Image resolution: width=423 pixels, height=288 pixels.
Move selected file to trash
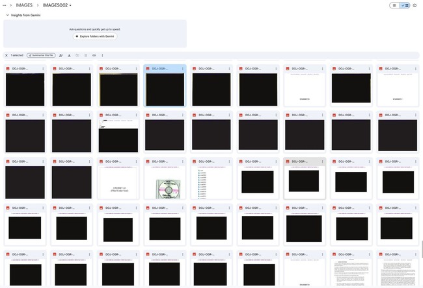86,55
